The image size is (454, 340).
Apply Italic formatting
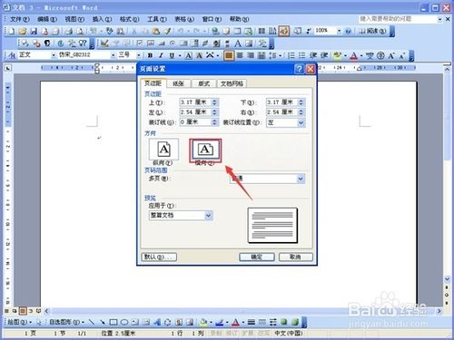click(x=161, y=55)
